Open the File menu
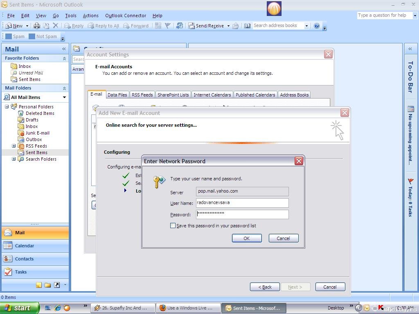The height and width of the screenshot is (314, 419). click(x=11, y=16)
